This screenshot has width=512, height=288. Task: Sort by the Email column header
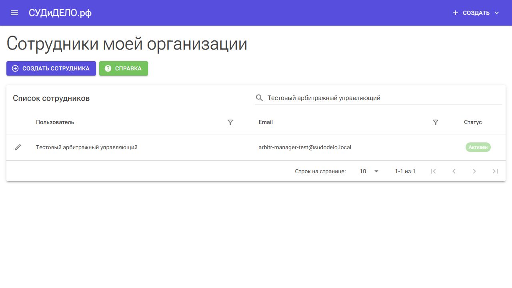tap(266, 122)
